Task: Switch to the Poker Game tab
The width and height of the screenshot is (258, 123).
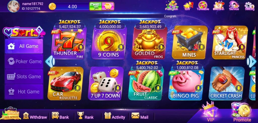Action: (24, 61)
